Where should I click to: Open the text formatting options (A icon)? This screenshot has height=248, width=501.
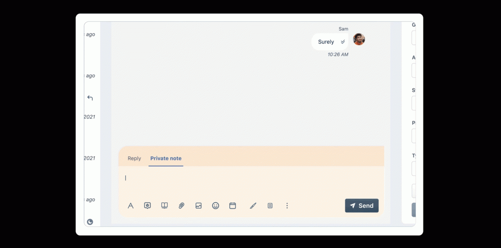click(130, 206)
